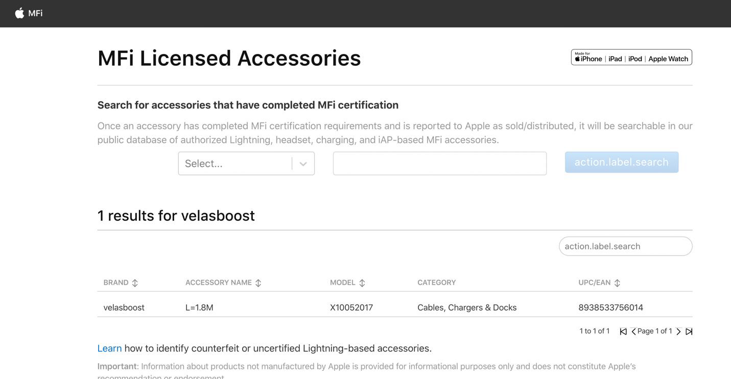731x379 pixels.
Task: Focus the table filter search box
Action: pyautogui.click(x=625, y=246)
